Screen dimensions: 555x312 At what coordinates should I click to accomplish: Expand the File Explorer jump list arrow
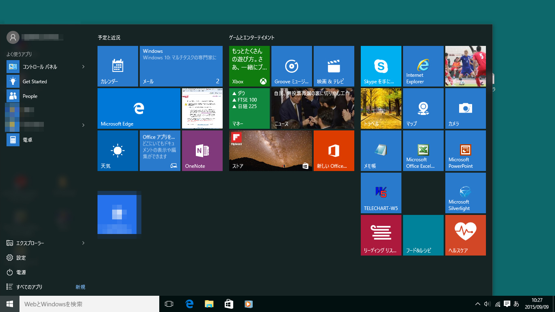(x=83, y=243)
